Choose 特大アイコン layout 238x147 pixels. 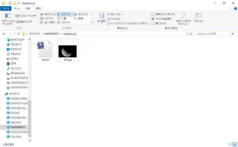pyautogui.click(x=48, y=14)
